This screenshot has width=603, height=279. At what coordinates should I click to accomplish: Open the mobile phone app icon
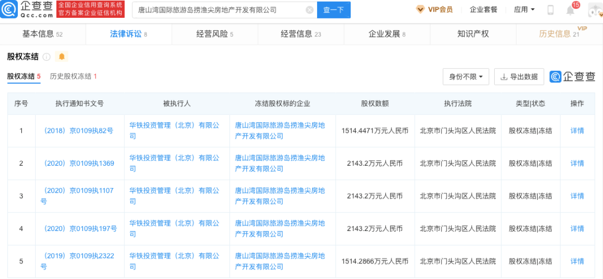coord(551,10)
